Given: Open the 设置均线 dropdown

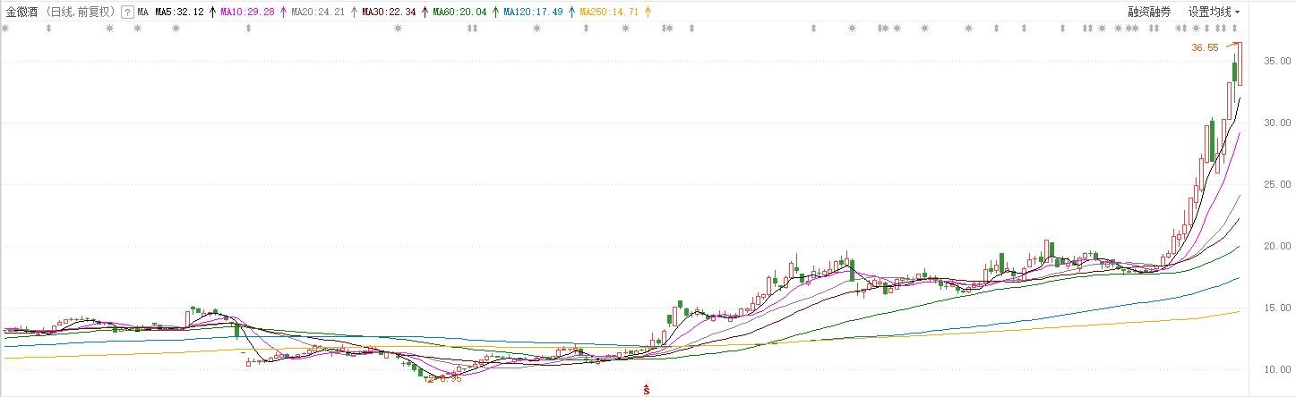Looking at the screenshot, I should (1214, 13).
